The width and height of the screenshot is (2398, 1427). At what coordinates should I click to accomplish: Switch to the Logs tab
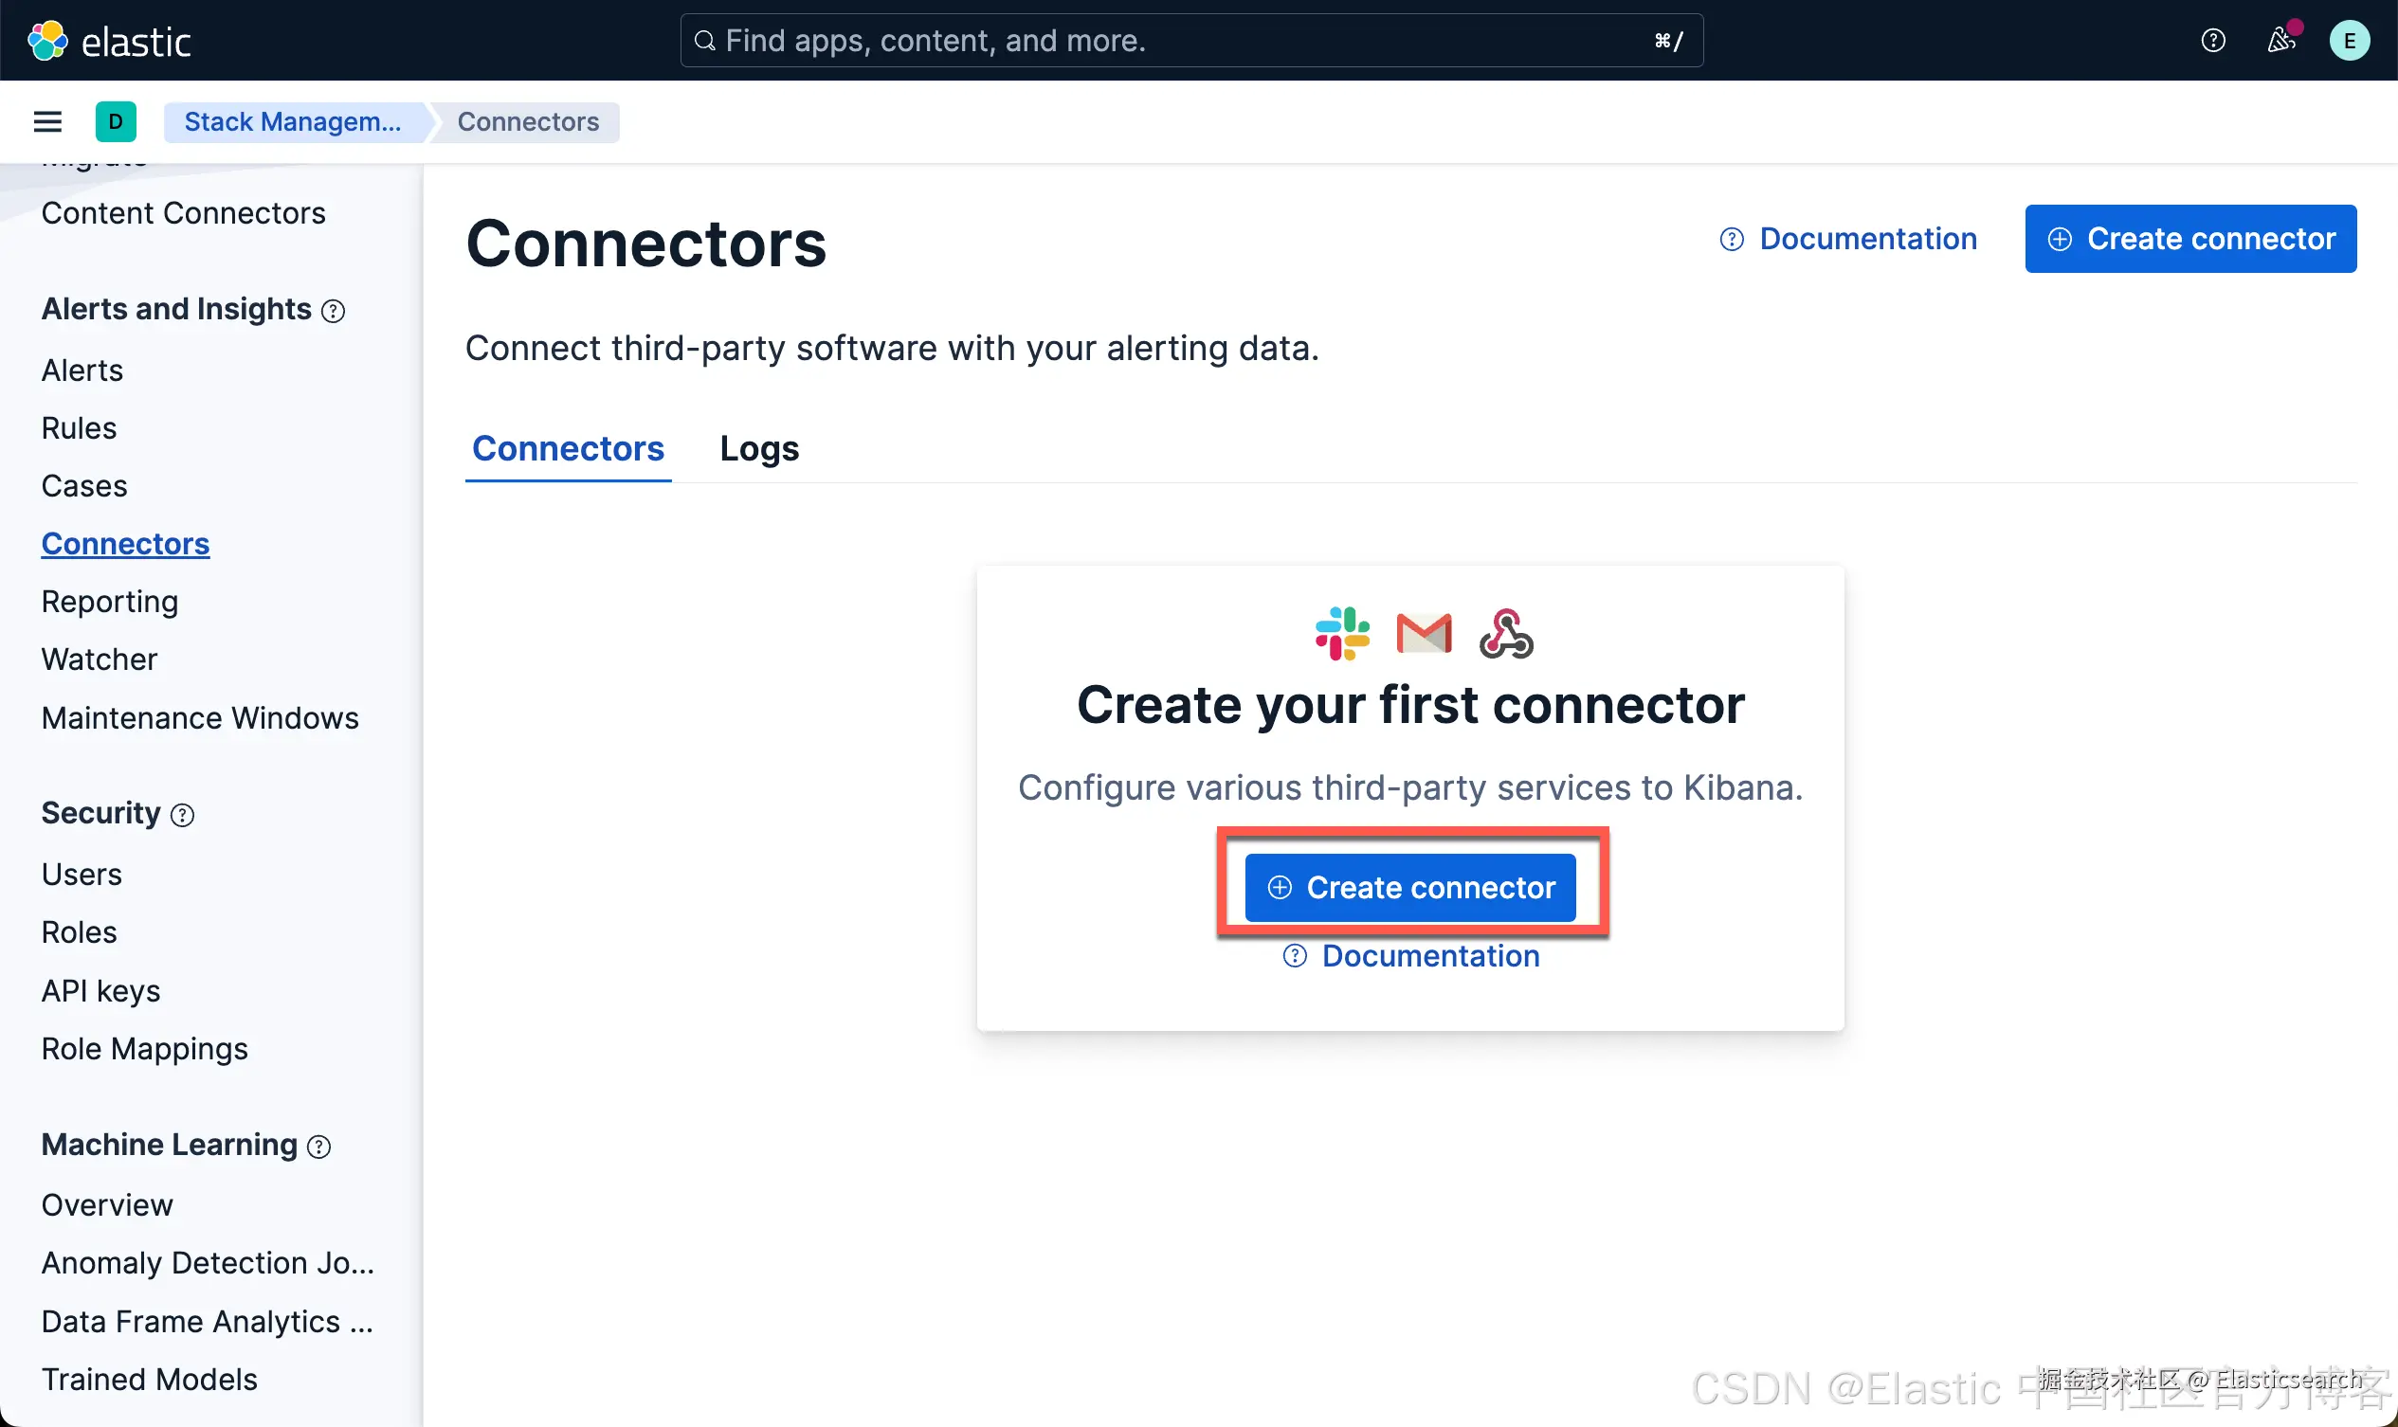759,448
